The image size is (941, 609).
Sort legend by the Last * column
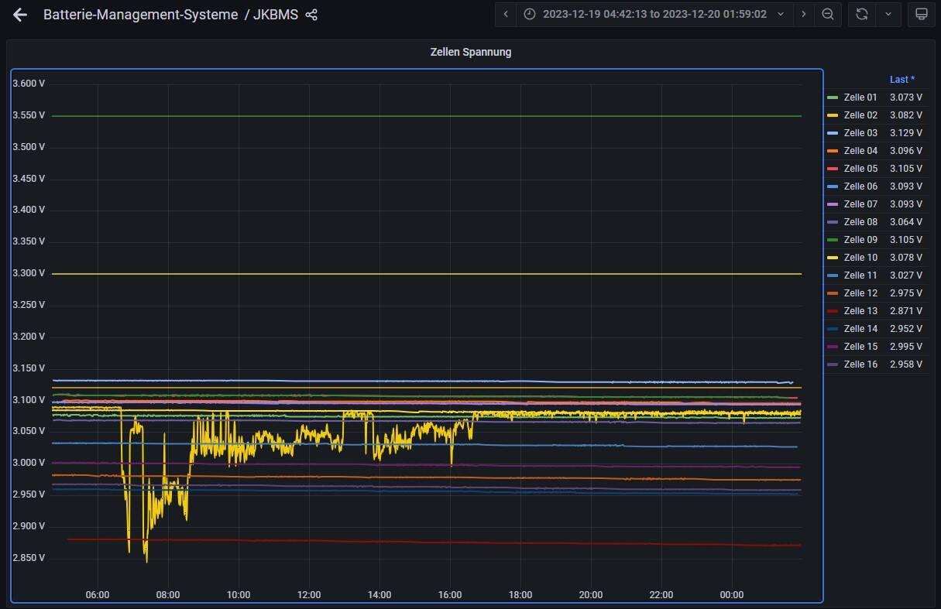coord(902,80)
